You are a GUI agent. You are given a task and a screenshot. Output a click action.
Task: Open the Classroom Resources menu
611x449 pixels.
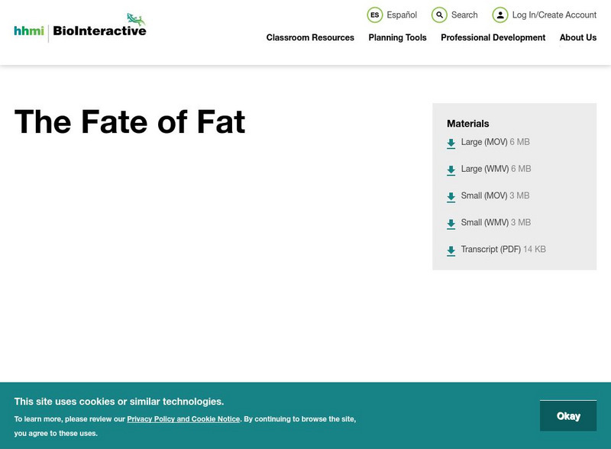point(309,37)
